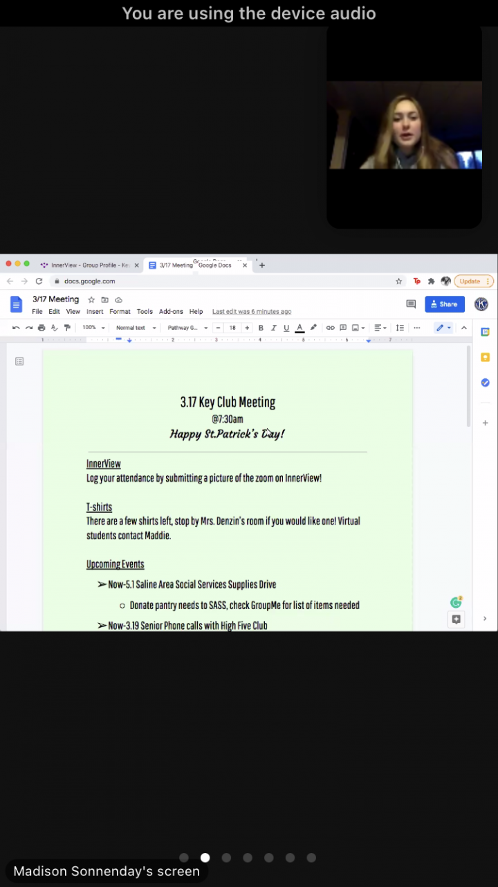Click the Get add-ons plus in side panel
Screen dimensions: 498x887
tap(486, 423)
